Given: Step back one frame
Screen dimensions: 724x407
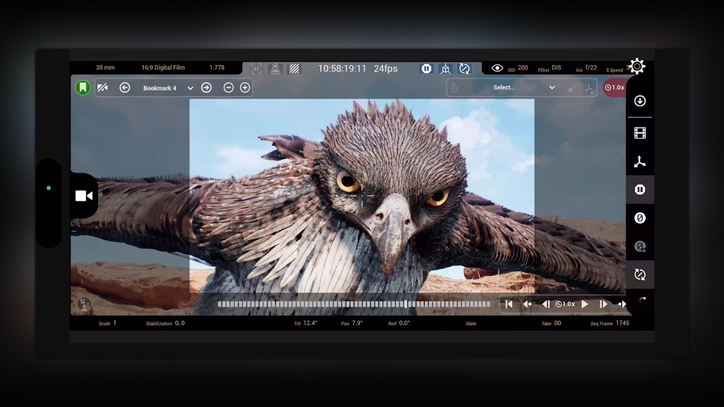Looking at the screenshot, I should [x=546, y=304].
